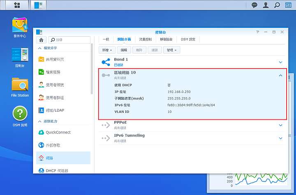Click IP address value 192.168.0.250
Viewport: 296px width, 195px height.
[x=179, y=92]
